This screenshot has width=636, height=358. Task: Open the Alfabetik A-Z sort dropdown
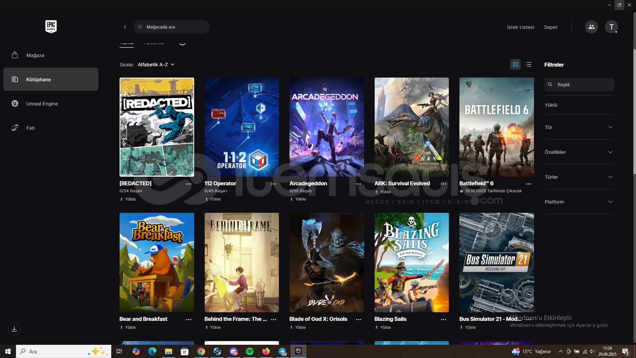[156, 65]
